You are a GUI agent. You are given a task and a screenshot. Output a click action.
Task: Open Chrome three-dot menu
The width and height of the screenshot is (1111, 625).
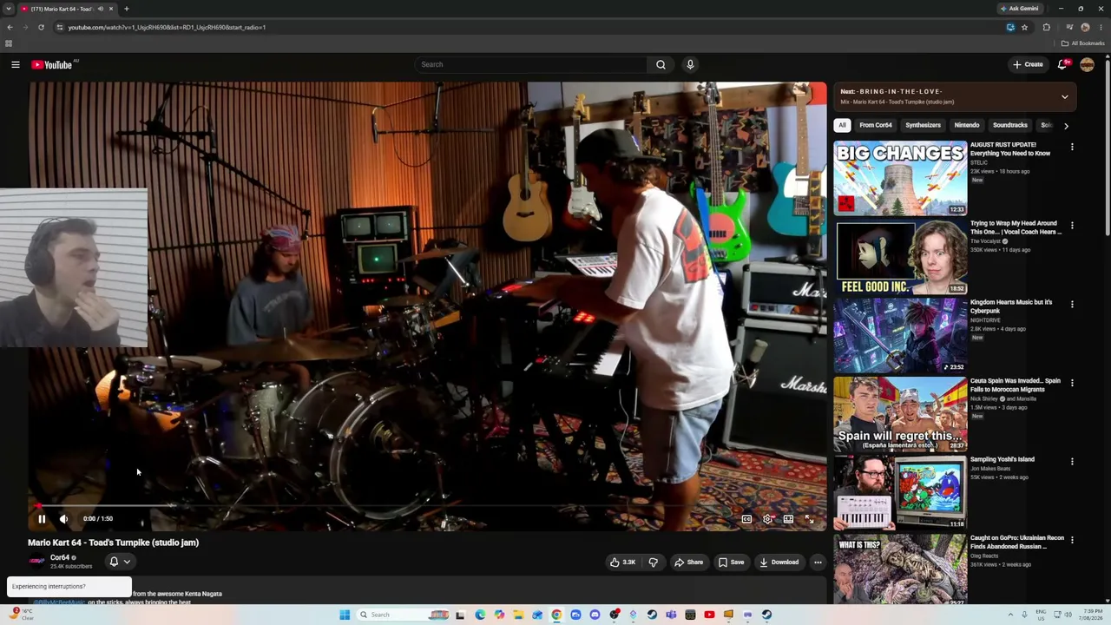(x=1100, y=27)
